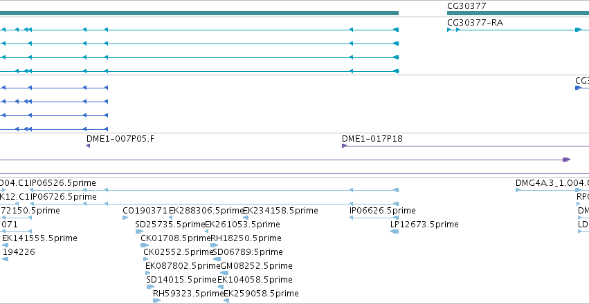Click the CK01708.5prime label

(x=175, y=238)
